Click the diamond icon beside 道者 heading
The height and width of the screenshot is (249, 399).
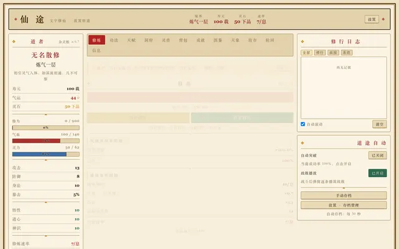click(x=14, y=42)
